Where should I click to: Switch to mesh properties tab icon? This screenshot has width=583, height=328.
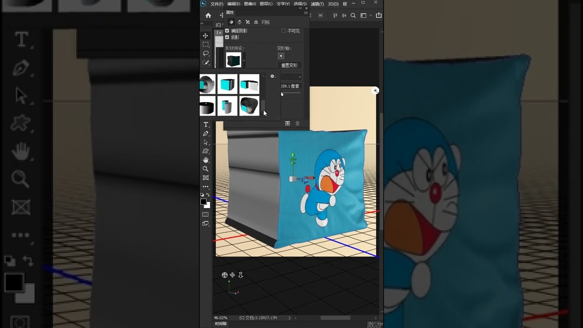(x=231, y=22)
